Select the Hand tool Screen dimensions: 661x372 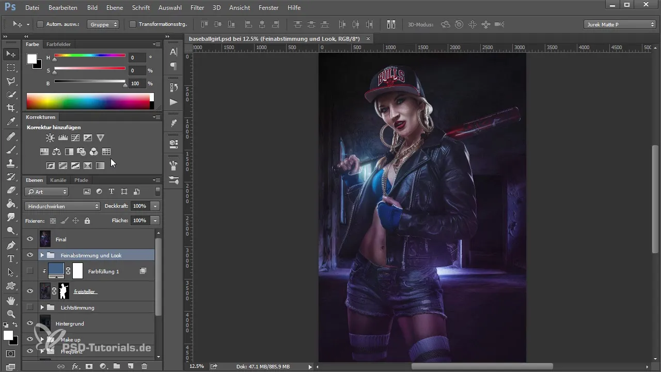pos(11,300)
